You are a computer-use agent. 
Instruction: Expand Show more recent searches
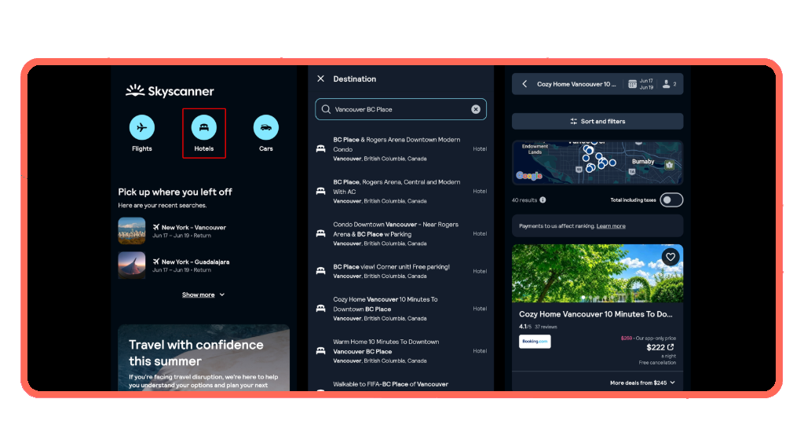[203, 295]
